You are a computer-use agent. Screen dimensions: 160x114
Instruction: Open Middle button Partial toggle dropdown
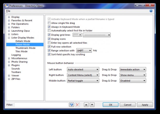point(83,81)
